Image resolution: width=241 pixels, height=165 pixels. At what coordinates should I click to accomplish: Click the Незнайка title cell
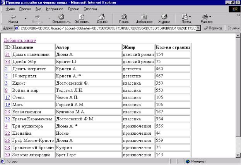pyautogui.click(x=33, y=133)
